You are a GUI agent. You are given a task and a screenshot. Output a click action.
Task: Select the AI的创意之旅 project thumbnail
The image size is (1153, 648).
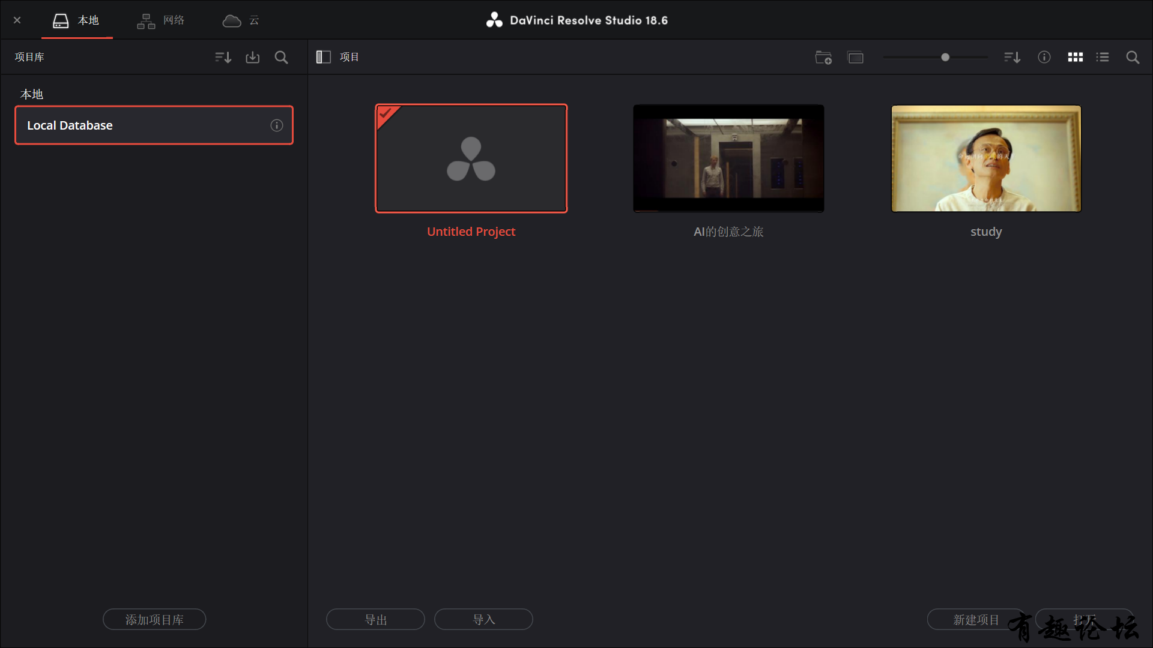click(x=728, y=158)
